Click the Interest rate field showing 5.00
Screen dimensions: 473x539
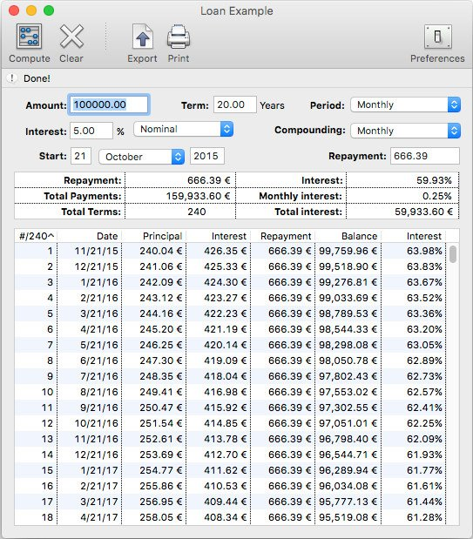click(x=91, y=131)
